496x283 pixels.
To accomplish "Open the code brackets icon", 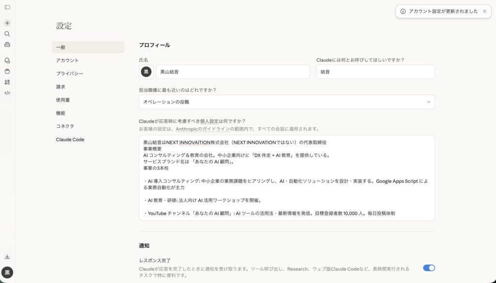I will click(x=7, y=93).
